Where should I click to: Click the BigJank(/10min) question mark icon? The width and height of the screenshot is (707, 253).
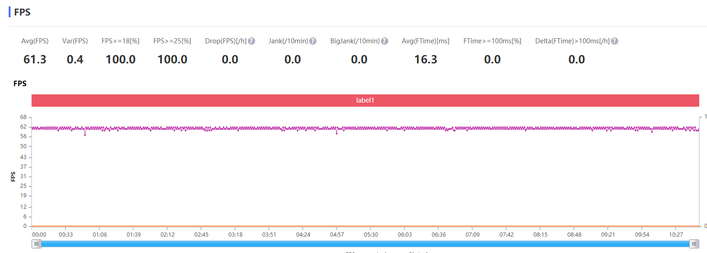[x=385, y=41]
